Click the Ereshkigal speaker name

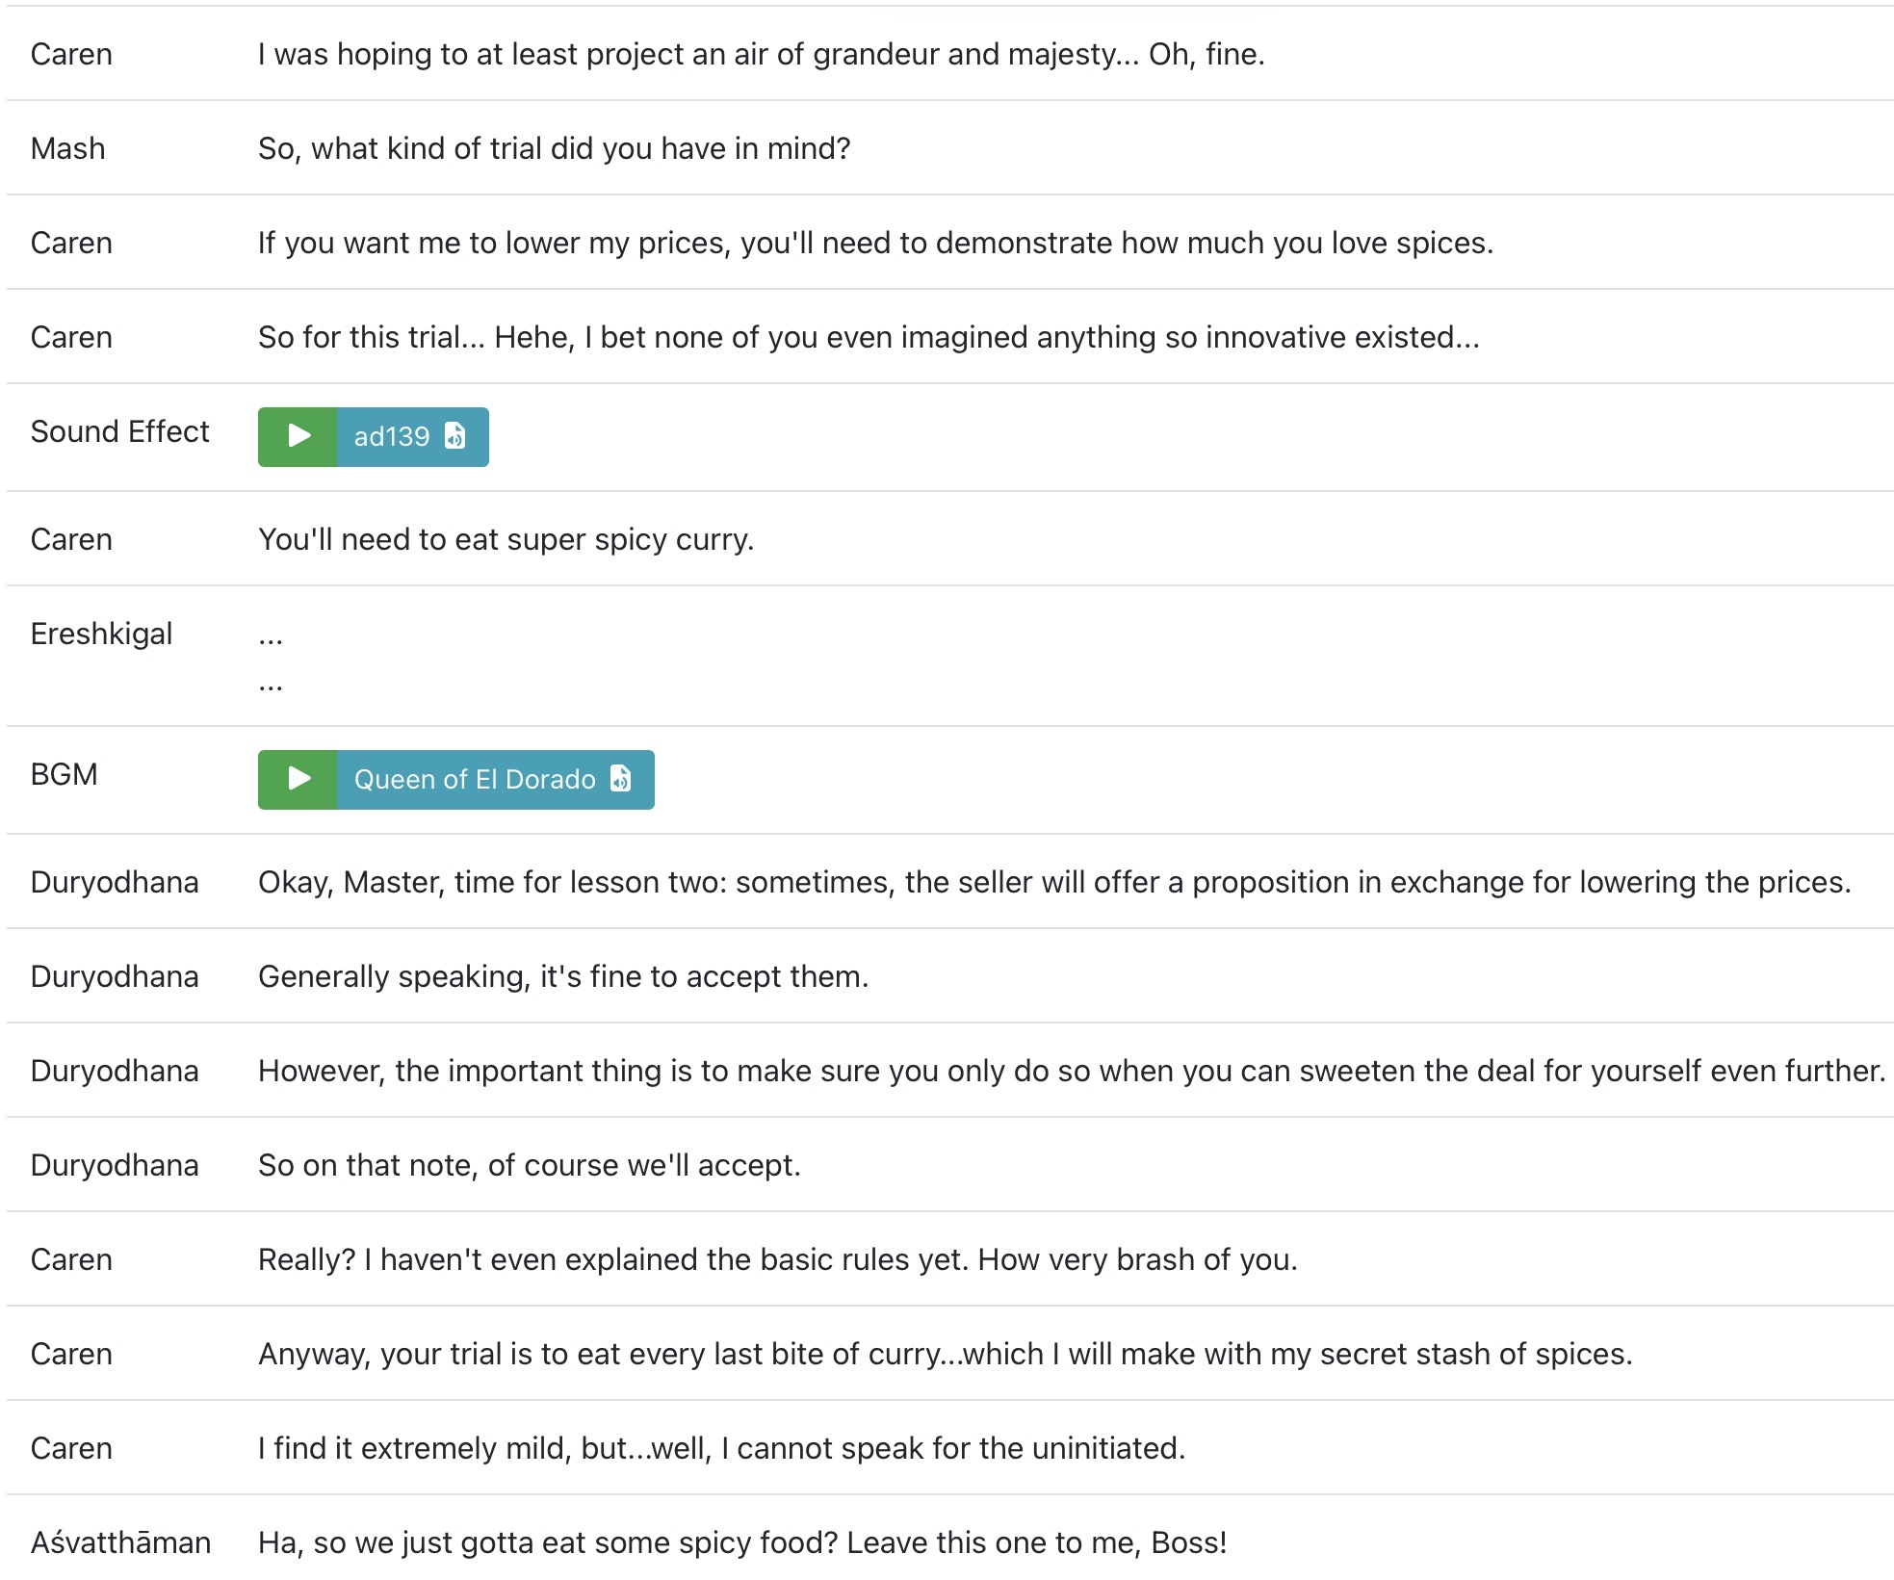102,634
